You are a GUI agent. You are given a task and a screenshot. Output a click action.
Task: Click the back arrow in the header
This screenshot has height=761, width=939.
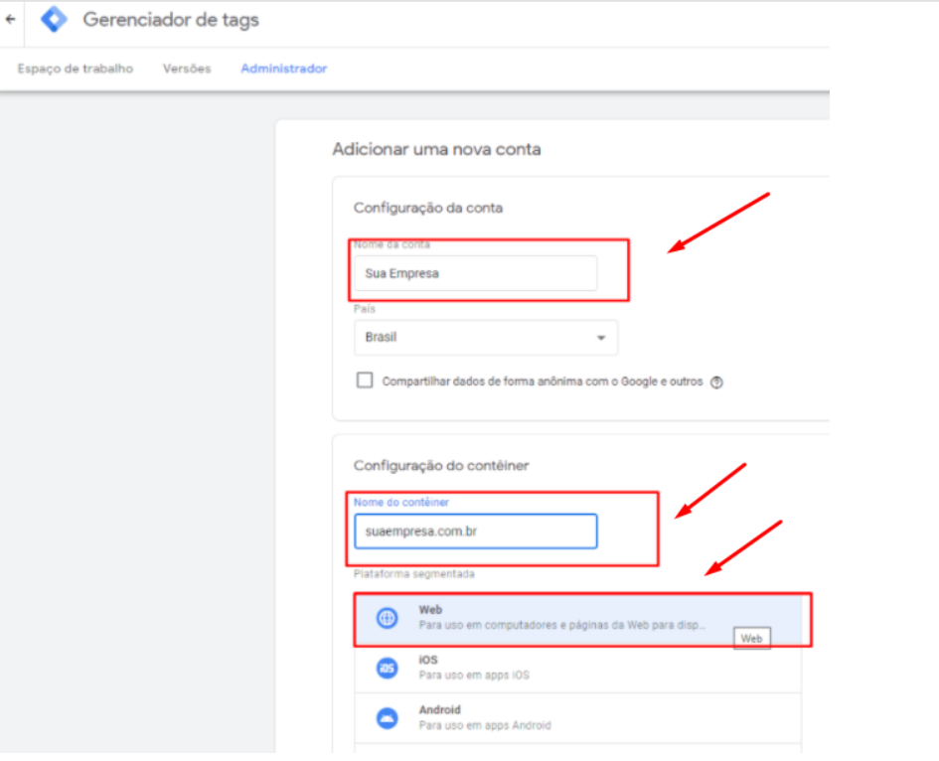(x=11, y=19)
